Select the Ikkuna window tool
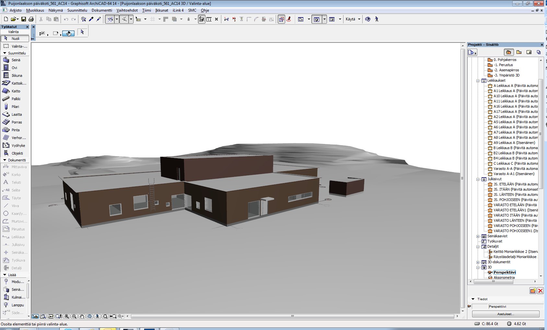547x330 pixels. click(x=15, y=76)
